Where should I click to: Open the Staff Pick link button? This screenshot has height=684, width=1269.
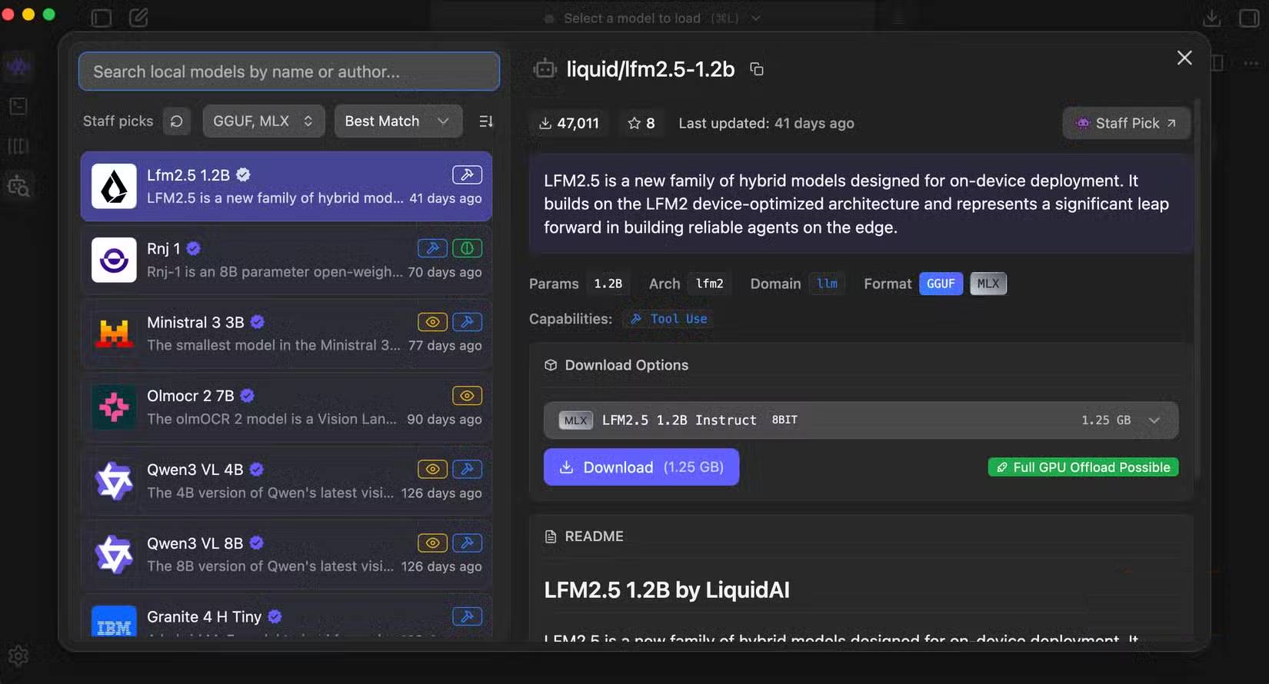pos(1127,123)
